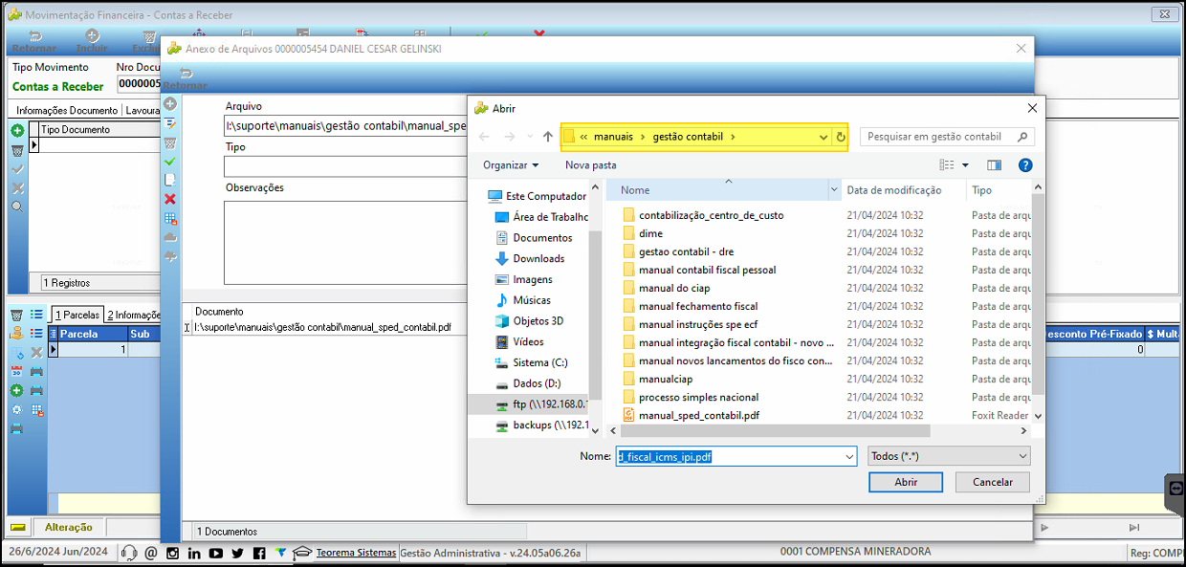Click the @ email icon in status bar

[x=151, y=553]
